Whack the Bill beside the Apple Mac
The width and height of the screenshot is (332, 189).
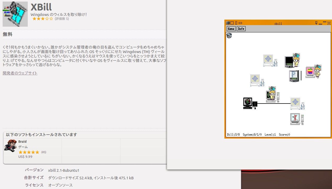318,71
